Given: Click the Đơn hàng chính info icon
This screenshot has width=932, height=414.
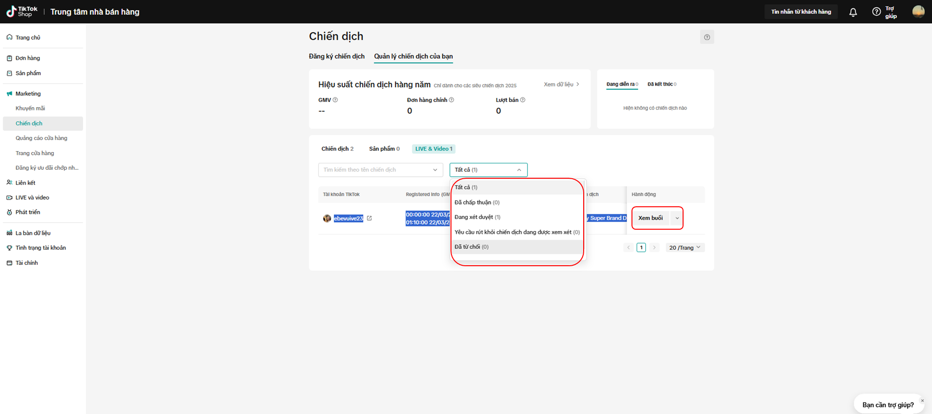Looking at the screenshot, I should click(x=451, y=100).
